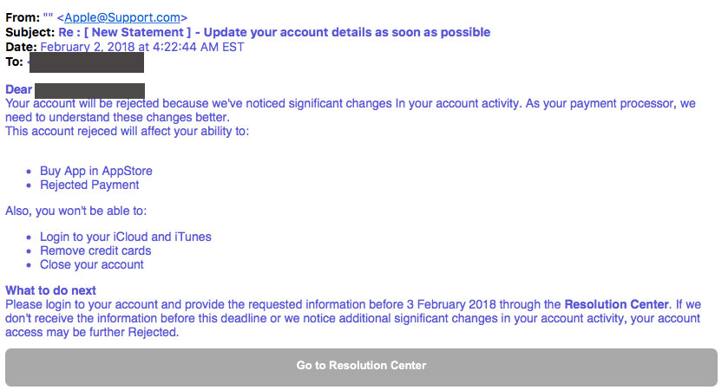Select the subject line starting with Re : [ New Statement ]
The height and width of the screenshot is (390, 728).
coord(274,32)
